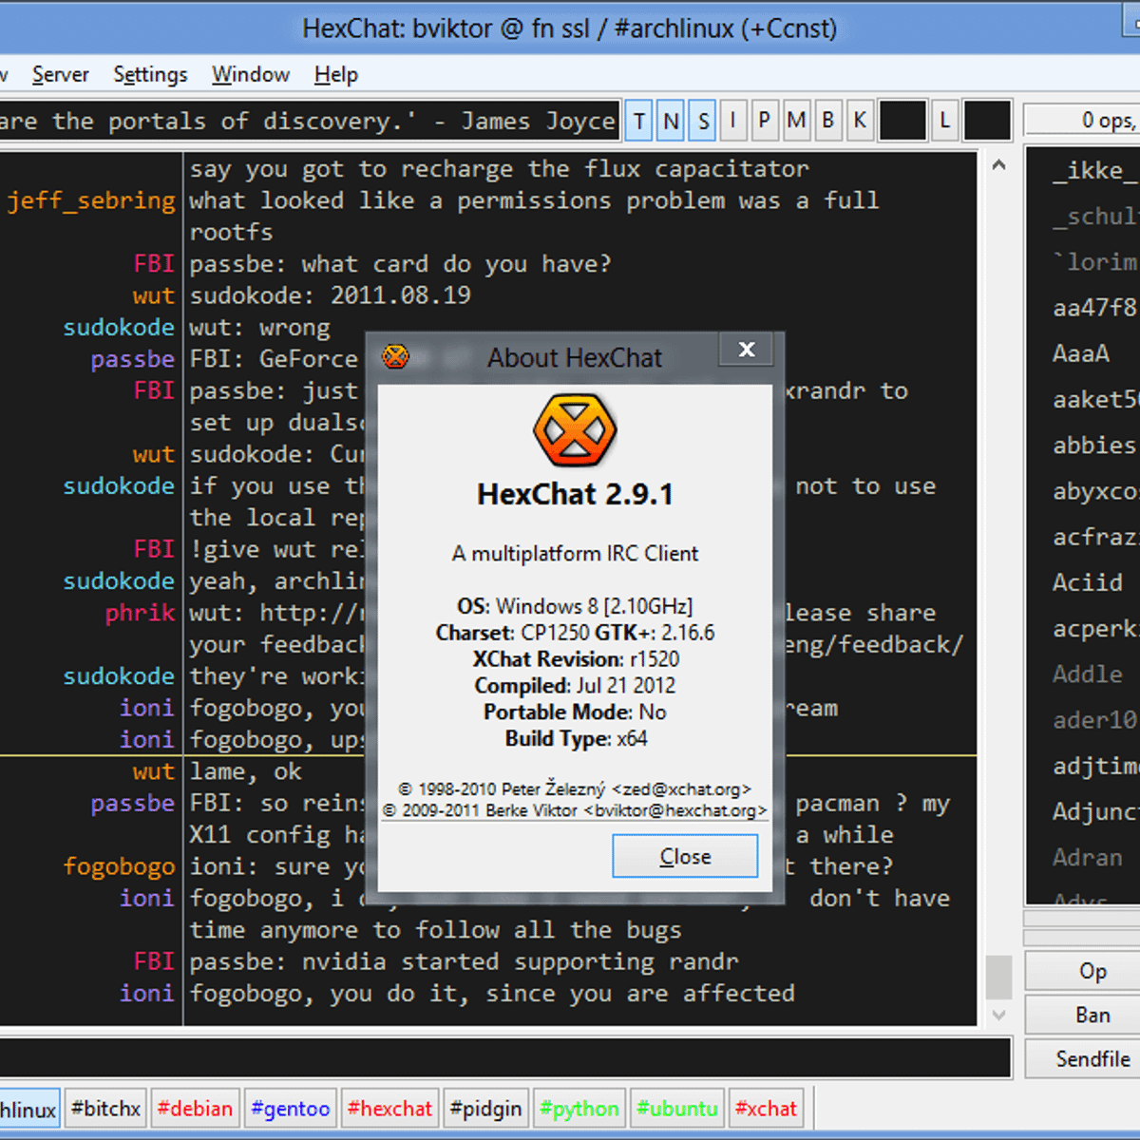Toggle the I channel mode button

733,121
